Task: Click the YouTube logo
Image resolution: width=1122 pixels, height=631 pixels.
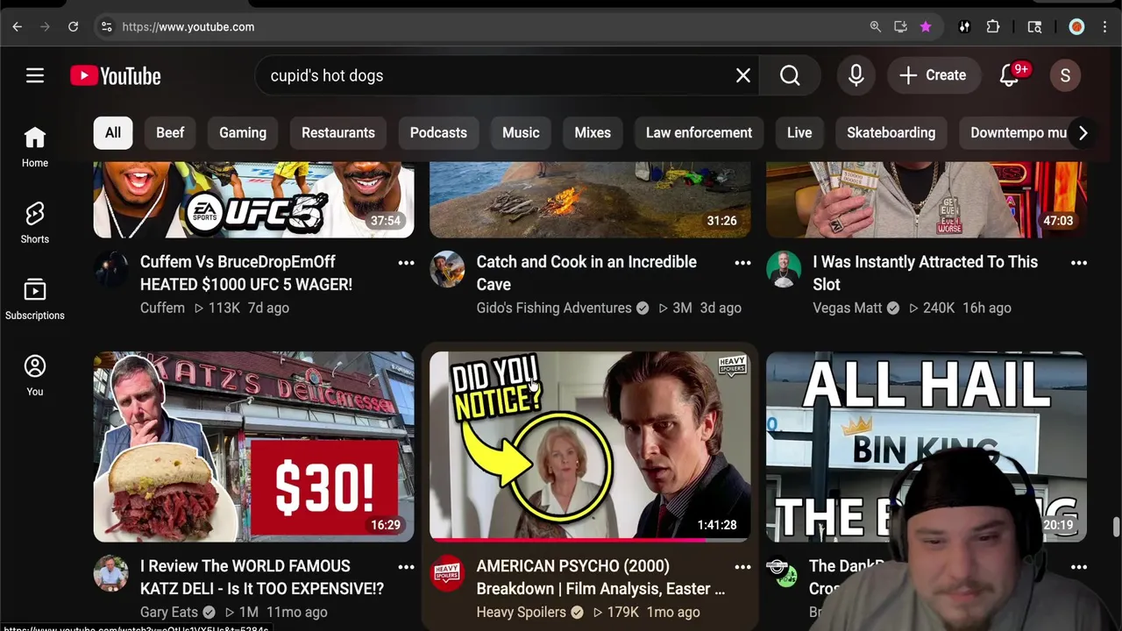Action: 116,76
